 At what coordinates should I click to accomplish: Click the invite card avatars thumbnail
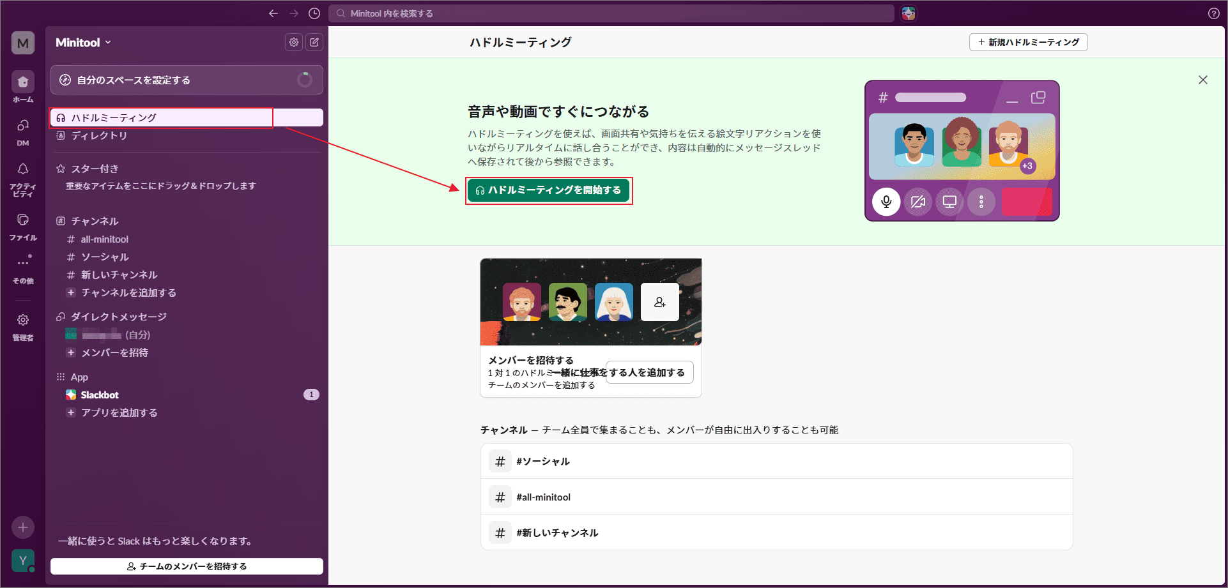point(591,302)
